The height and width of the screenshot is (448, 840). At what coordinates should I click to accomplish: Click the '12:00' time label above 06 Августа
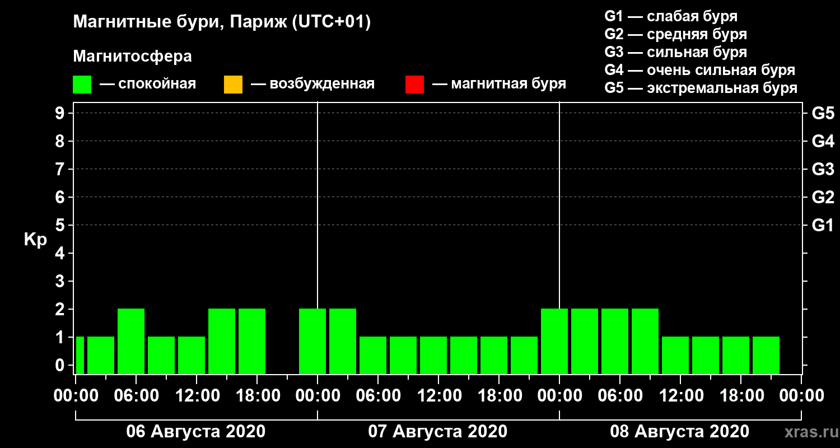tap(197, 395)
